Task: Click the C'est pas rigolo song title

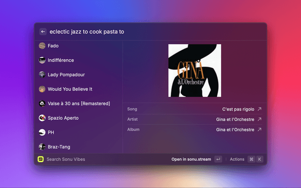Action: point(238,109)
